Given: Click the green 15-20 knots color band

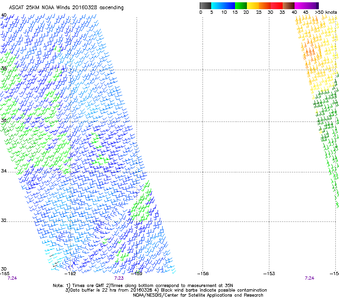Looking at the screenshot, I should (241, 6).
